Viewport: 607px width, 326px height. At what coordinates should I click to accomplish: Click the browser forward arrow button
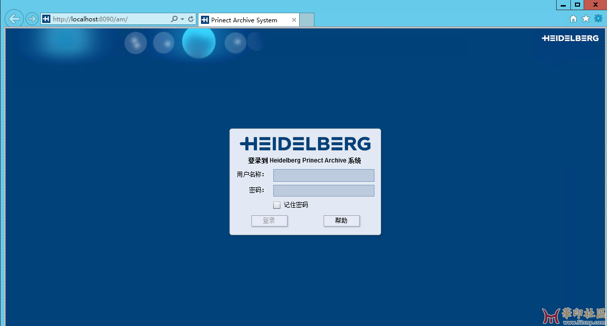pos(32,19)
